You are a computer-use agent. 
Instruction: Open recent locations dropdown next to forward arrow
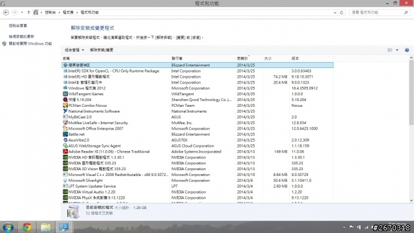point(22,12)
